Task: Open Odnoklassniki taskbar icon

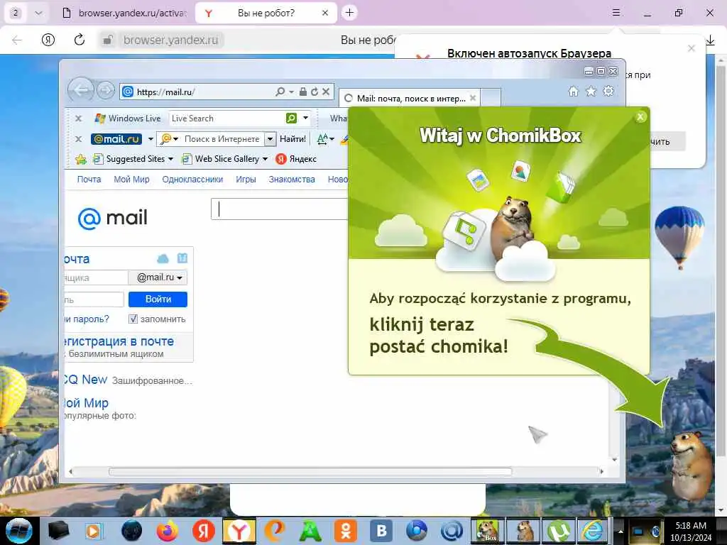Action: point(346,531)
